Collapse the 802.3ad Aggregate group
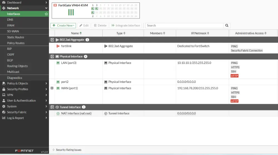Screen dimensions: 278x155 tap(52, 40)
